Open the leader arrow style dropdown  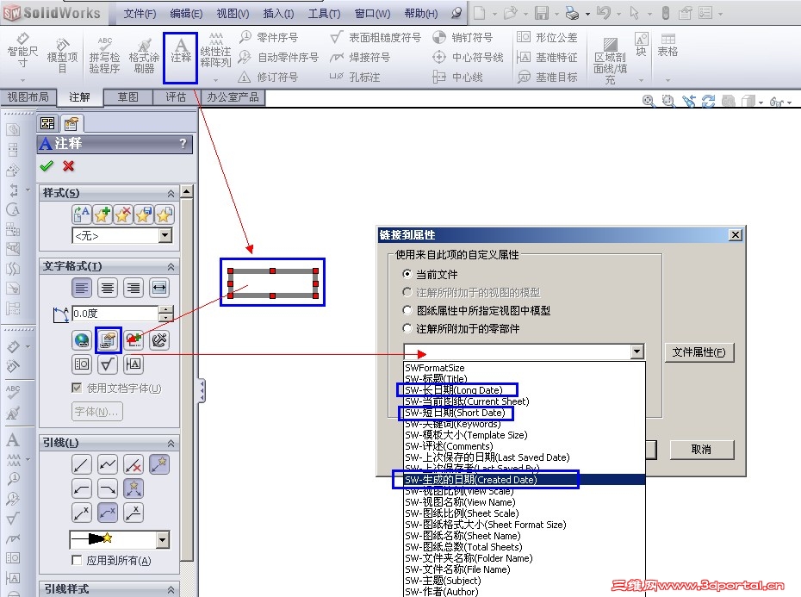point(163,539)
